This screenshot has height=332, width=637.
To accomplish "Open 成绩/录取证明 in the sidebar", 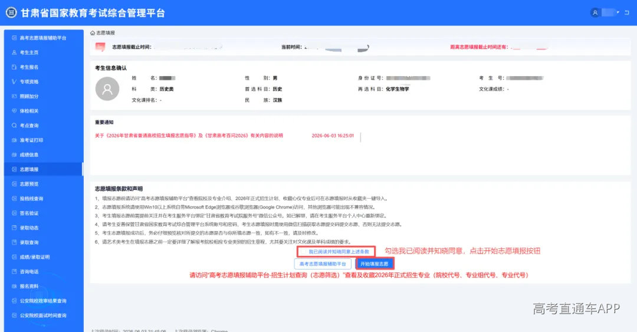I will click(44, 257).
